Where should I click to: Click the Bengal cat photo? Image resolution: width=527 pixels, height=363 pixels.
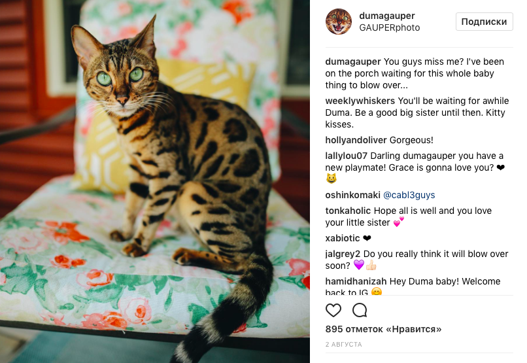[155, 182]
